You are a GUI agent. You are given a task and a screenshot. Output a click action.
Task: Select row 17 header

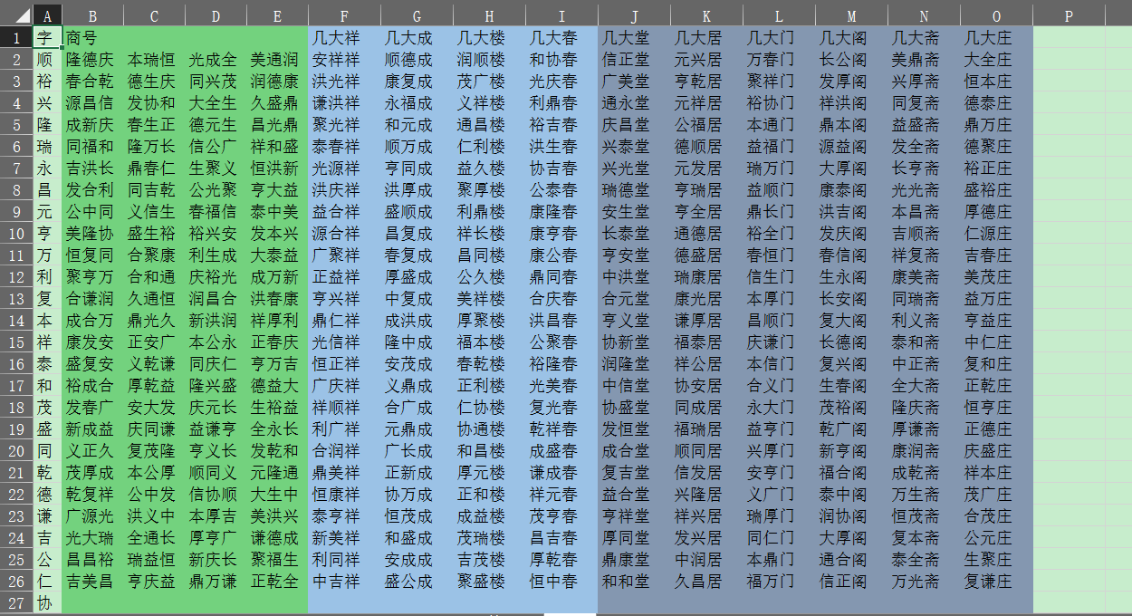[x=16, y=386]
